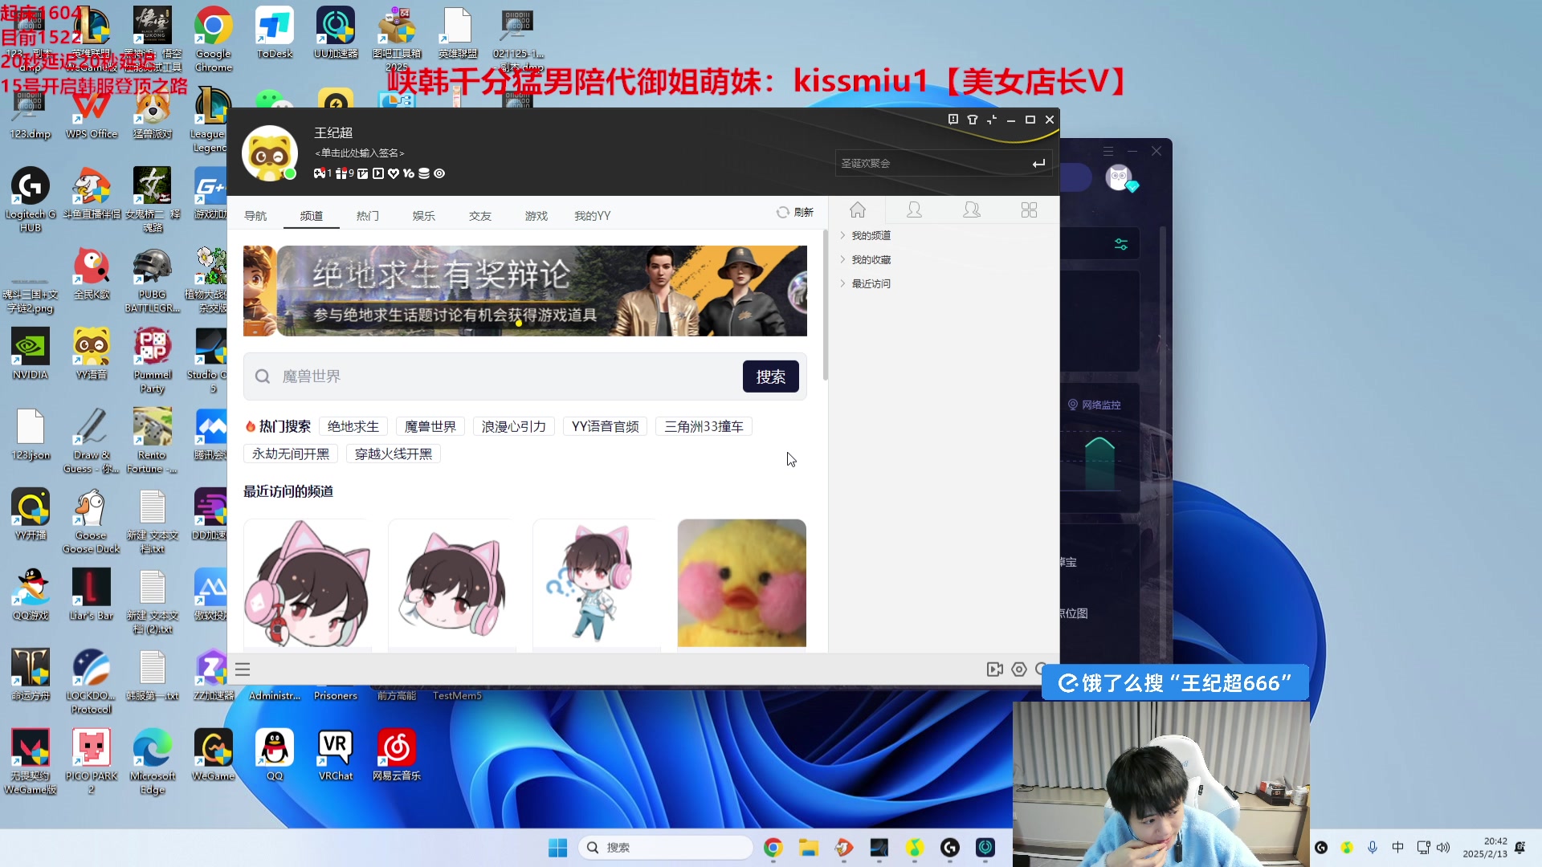Select the 魔兽世界 hot search tag
Viewport: 1542px width, 867px height.
tap(430, 427)
